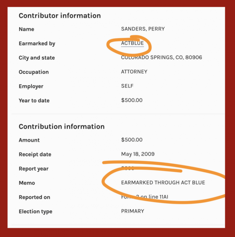Click the Contributor information heading
This screenshot has width=235, height=237.
pos(60,16)
